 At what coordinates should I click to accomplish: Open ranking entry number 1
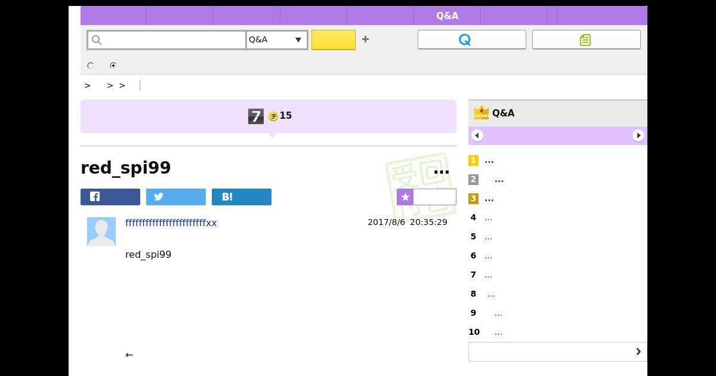coord(489,161)
